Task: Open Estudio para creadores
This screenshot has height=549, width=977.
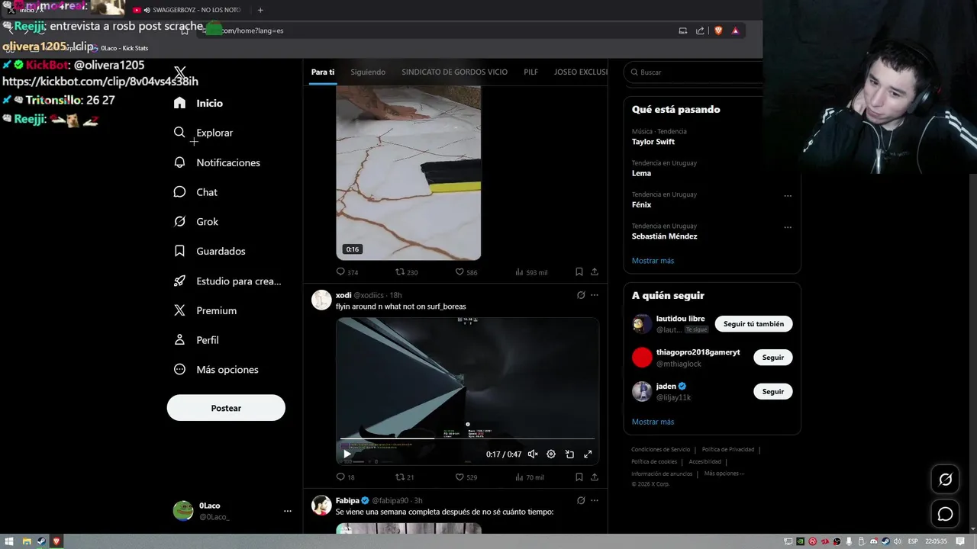Action: pos(227,281)
